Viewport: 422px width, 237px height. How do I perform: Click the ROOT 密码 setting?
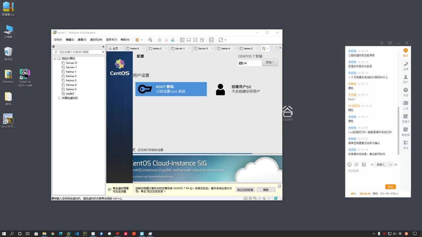tap(171, 89)
